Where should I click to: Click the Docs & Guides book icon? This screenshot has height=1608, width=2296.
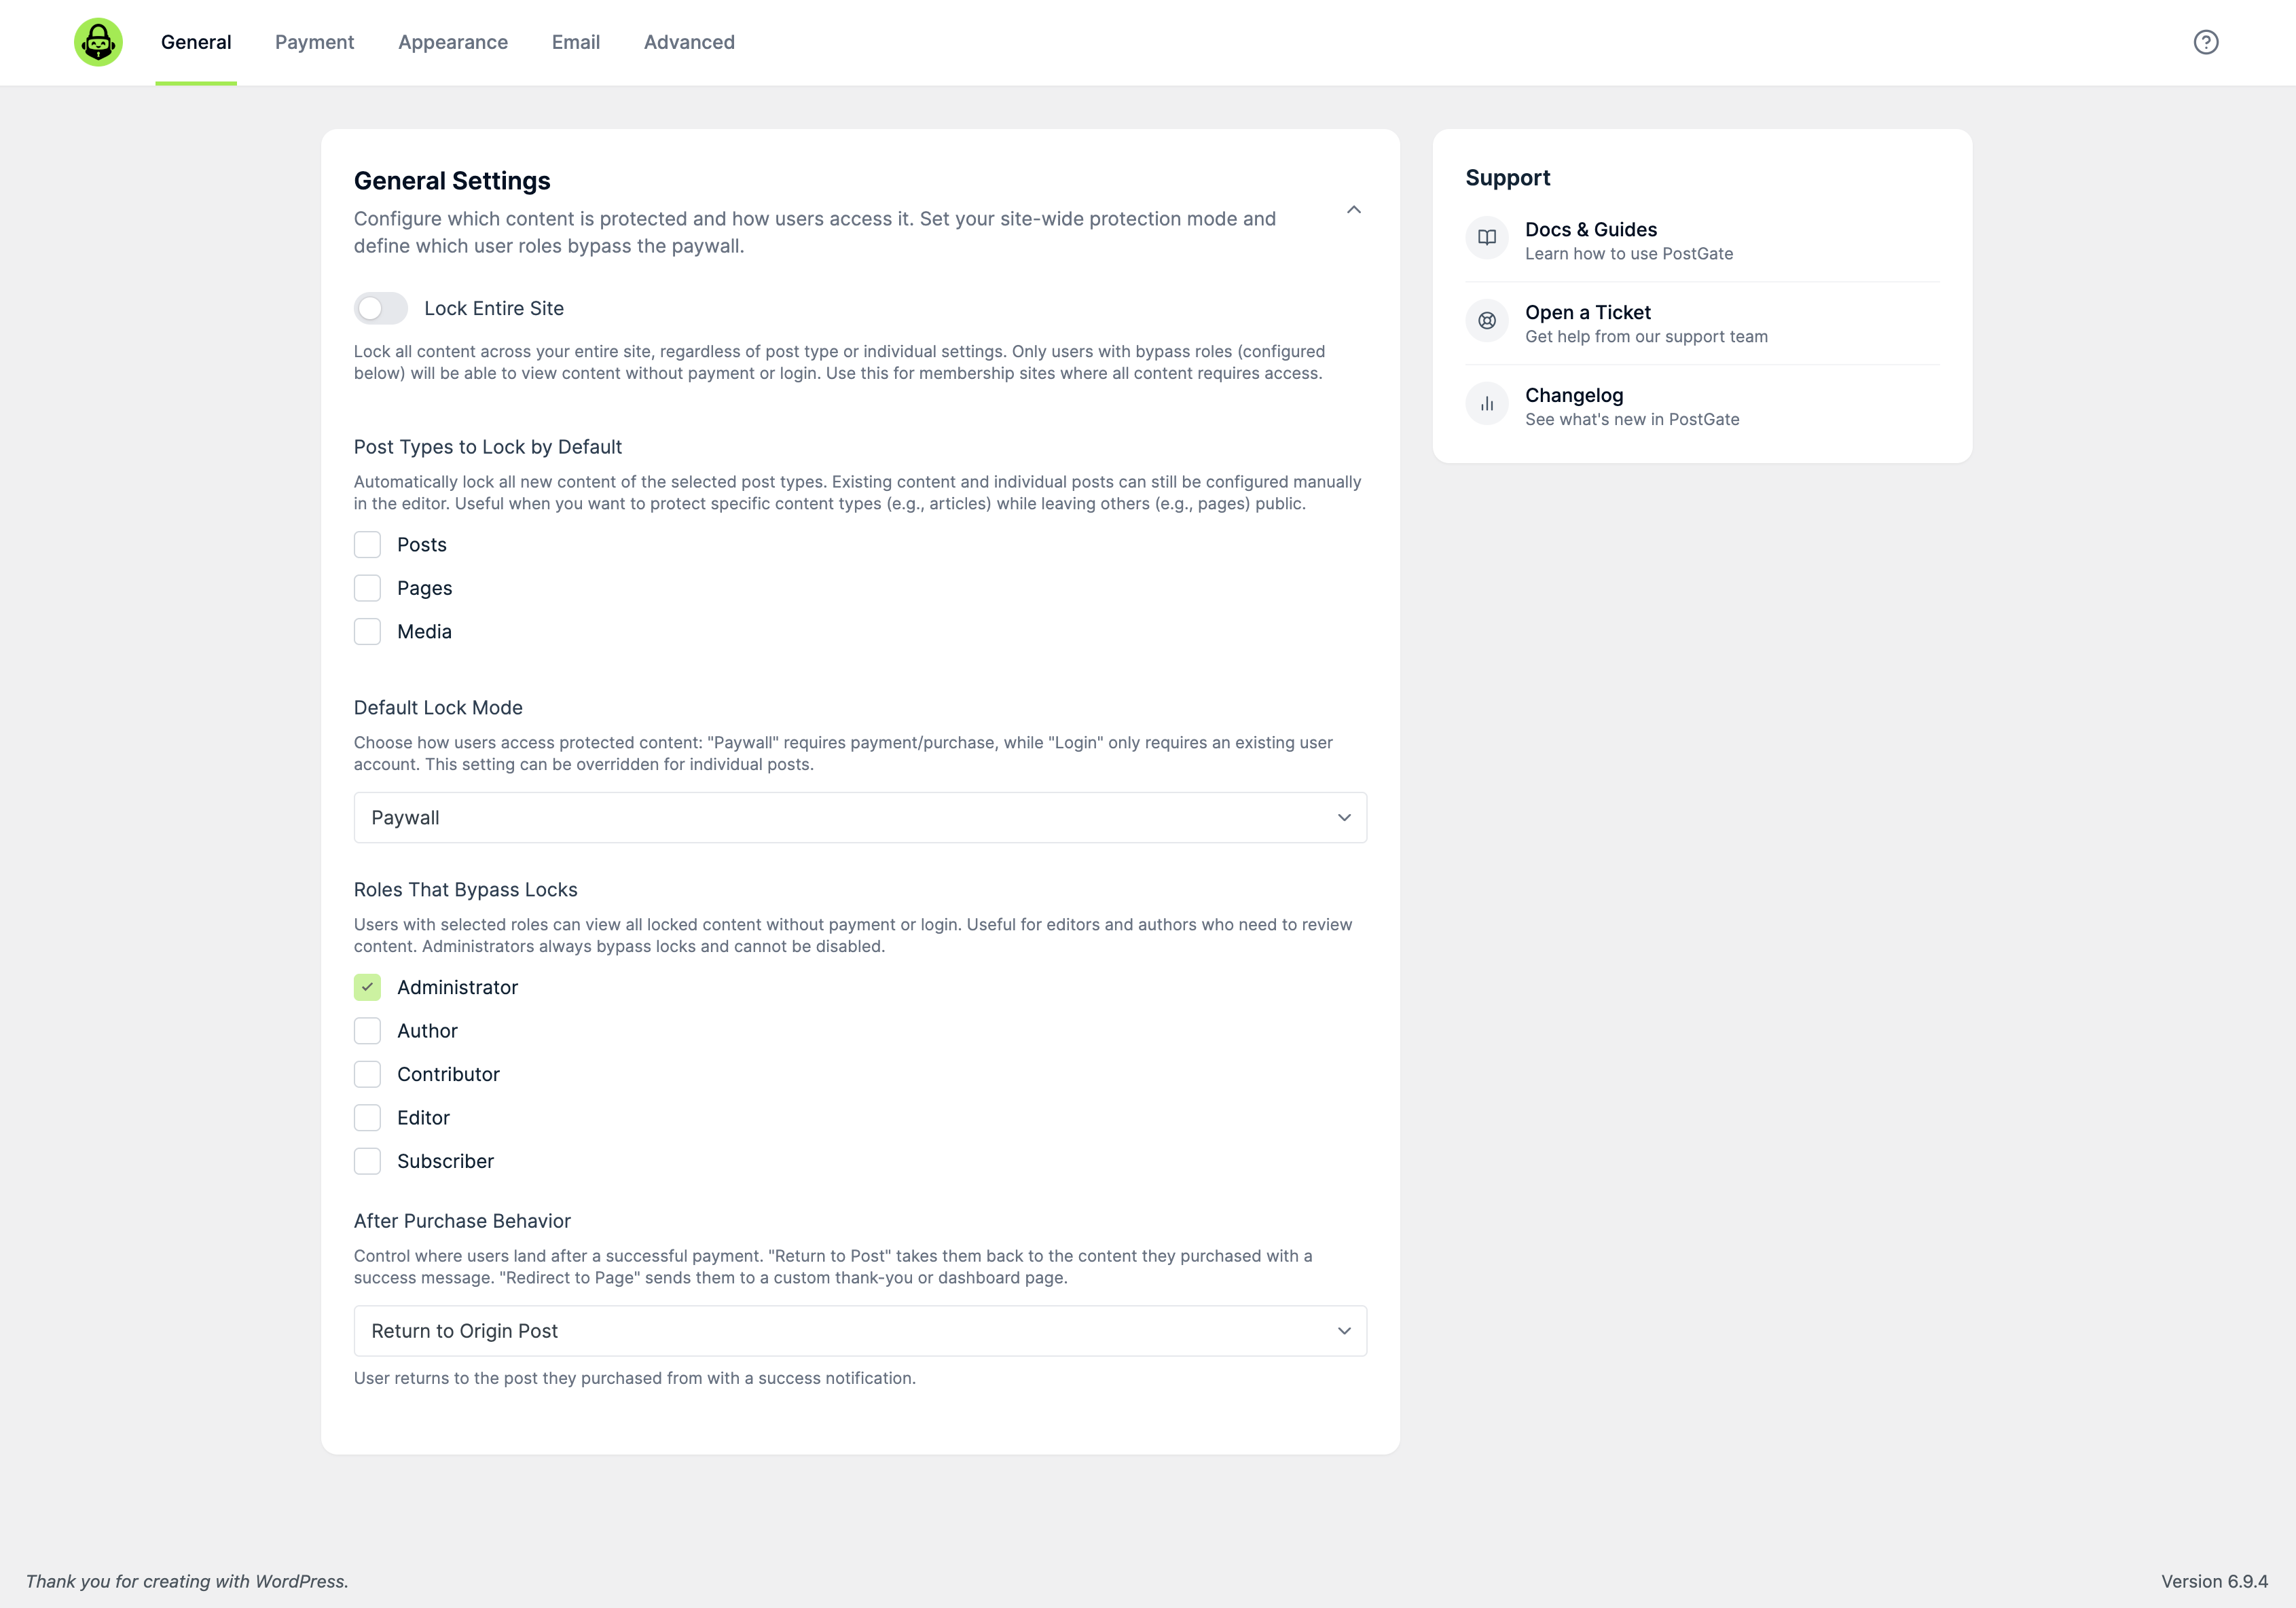(1487, 238)
